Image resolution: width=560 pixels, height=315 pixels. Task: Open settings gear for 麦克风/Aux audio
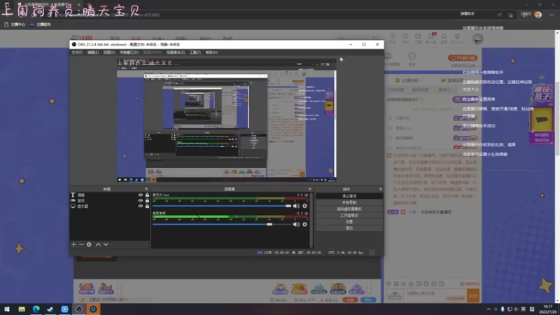click(304, 206)
